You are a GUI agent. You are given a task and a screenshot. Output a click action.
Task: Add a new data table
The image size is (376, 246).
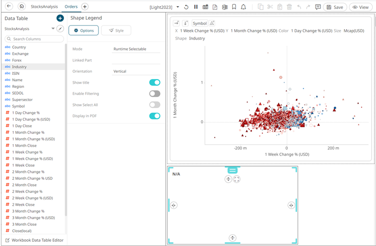click(60, 18)
